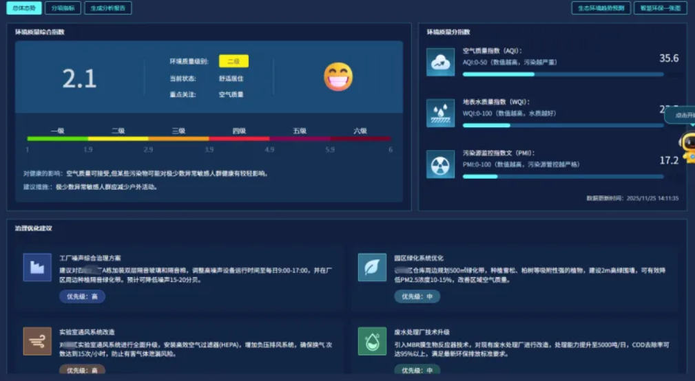Click the WQI progress bar
The image size is (695, 381).
coord(563,125)
